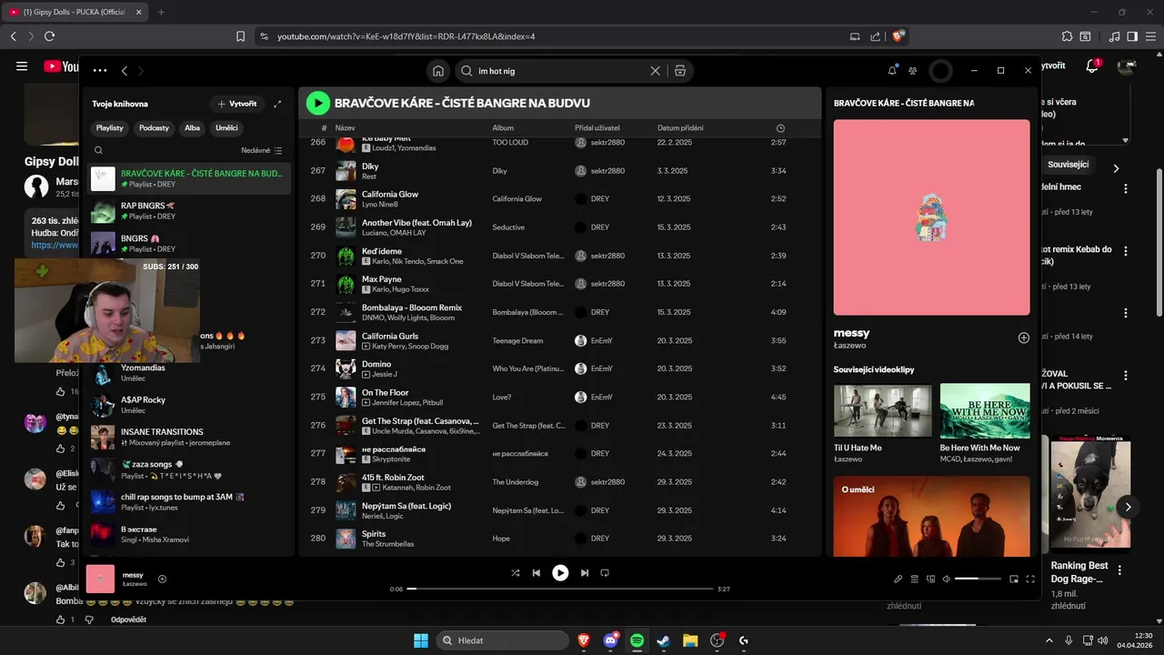This screenshot has height=655, width=1164.
Task: Open the Til U Hate Me video thumbnail
Action: [x=882, y=410]
